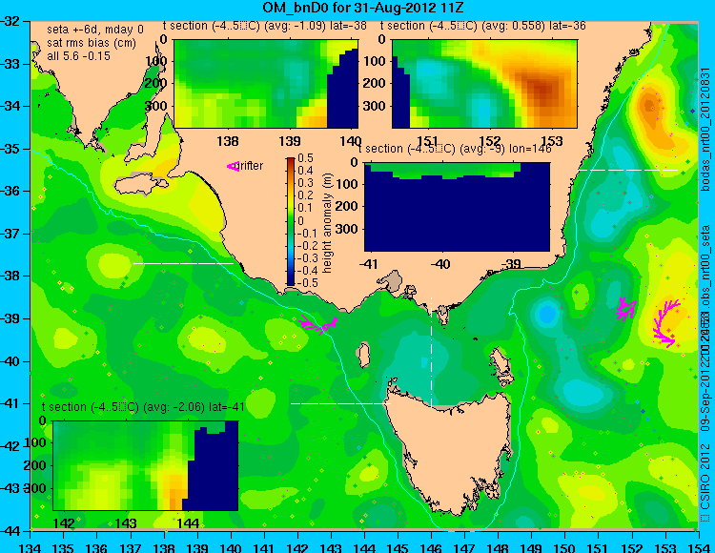
Task: Click the 0.5 tick on the colorbar
Action: (305, 158)
